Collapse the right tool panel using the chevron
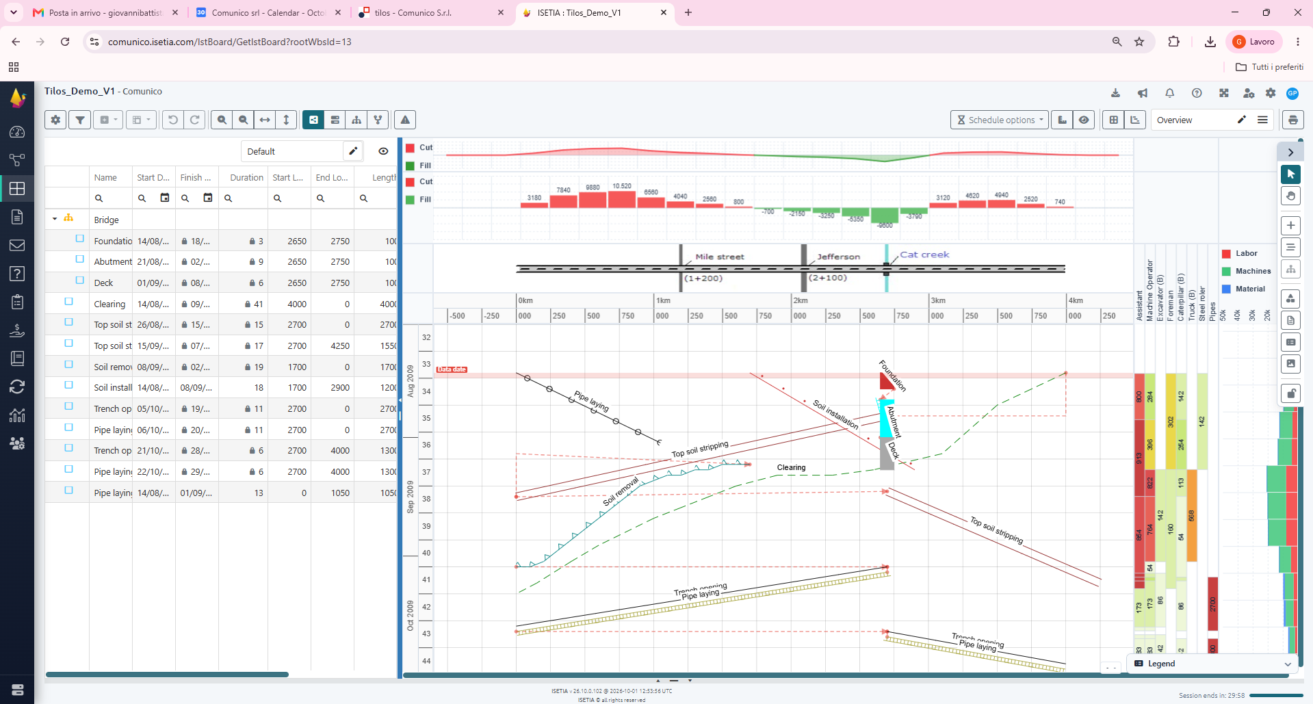 coord(1290,152)
